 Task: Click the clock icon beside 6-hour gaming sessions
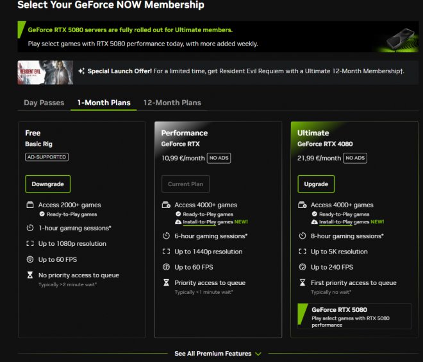(166, 236)
